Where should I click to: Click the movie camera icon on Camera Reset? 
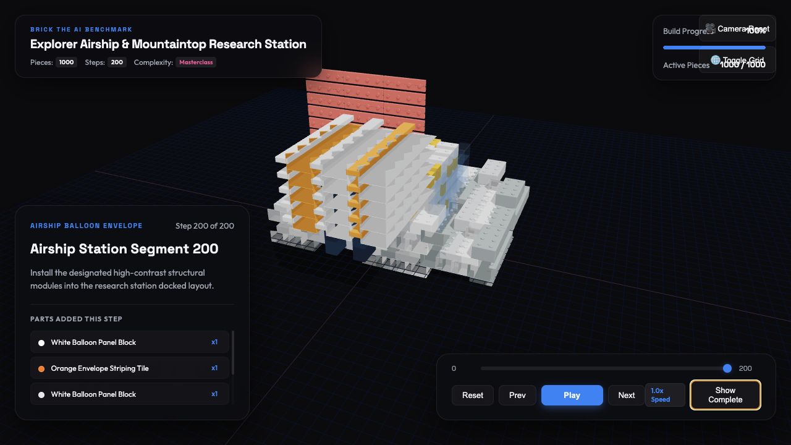pos(710,28)
